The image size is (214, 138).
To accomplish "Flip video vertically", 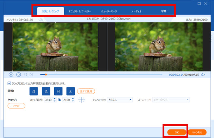I will pos(71,91).
